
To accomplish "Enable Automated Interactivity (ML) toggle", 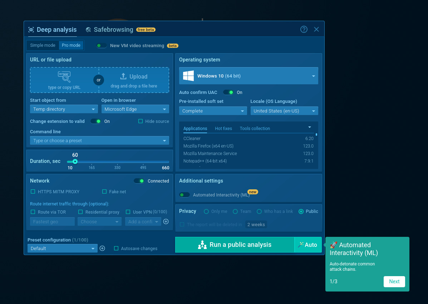I will pos(185,195).
